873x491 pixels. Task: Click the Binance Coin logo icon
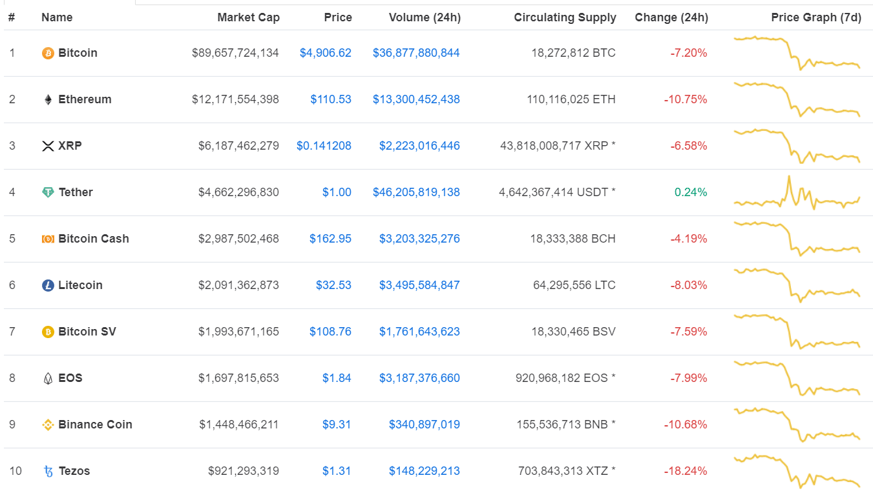tap(48, 425)
